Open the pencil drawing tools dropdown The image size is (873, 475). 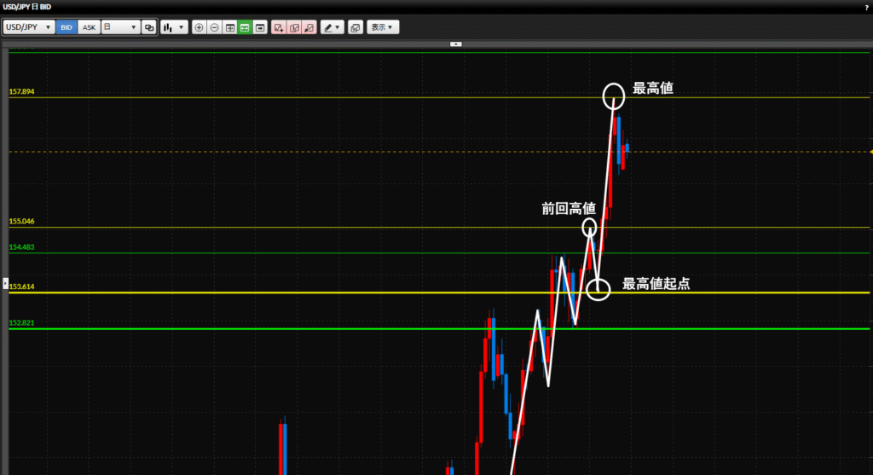(x=332, y=27)
